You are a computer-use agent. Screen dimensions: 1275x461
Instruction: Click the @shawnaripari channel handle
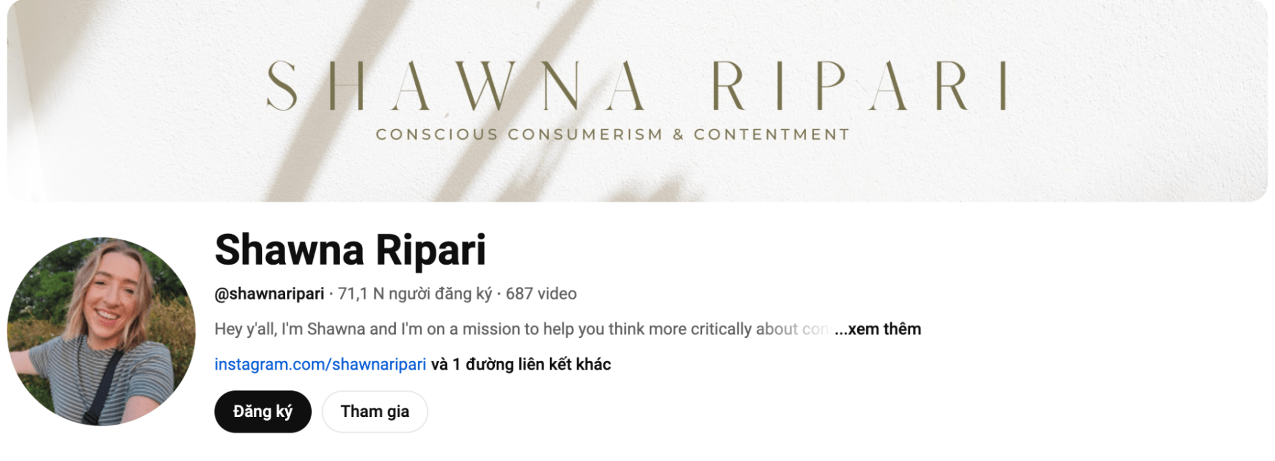pyautogui.click(x=269, y=294)
